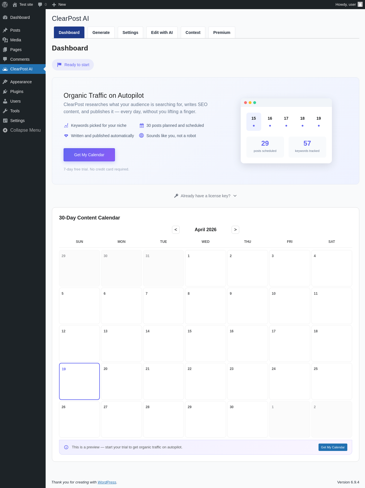Open the comments bubble icon in admin bar
This screenshot has height=488, width=365.
(x=40, y=5)
